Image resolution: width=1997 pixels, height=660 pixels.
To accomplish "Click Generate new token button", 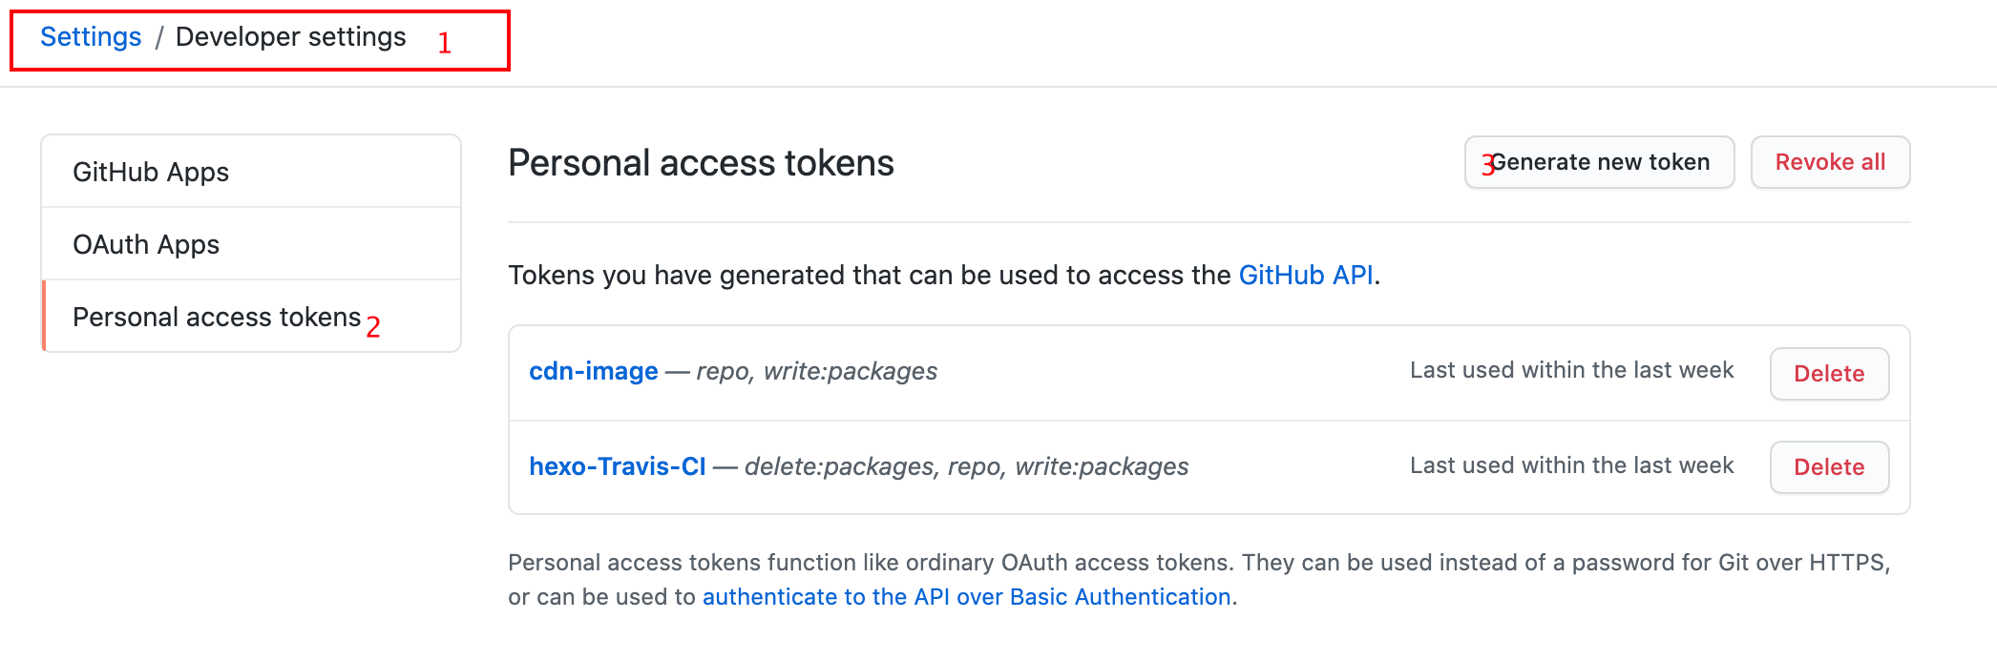I will click(x=1600, y=162).
